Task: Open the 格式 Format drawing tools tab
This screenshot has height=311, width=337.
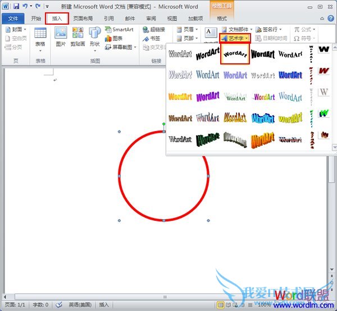Action: (222, 18)
